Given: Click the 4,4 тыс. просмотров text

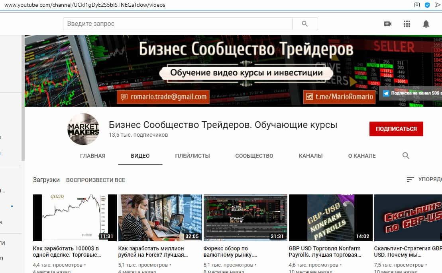Looking at the screenshot, I should coord(57,265).
